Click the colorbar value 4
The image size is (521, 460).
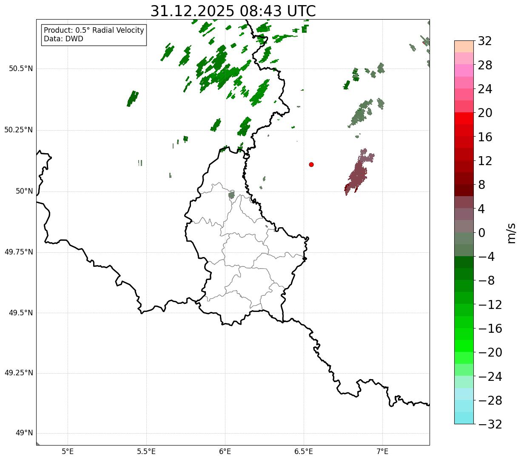tap(482, 209)
